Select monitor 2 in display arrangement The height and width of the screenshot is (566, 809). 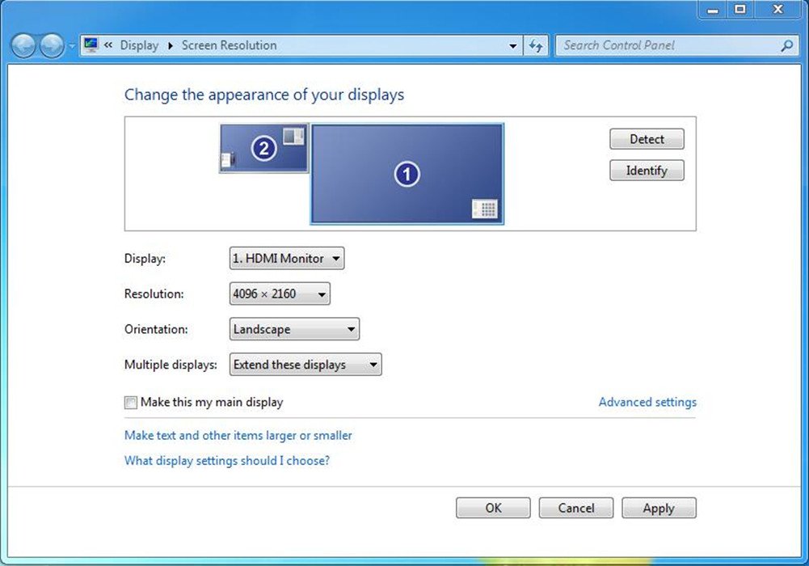263,148
